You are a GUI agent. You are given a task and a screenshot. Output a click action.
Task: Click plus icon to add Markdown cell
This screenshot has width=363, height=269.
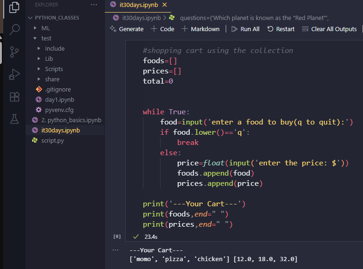point(184,29)
